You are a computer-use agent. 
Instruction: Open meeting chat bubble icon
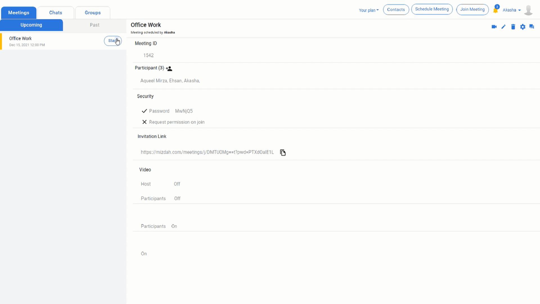532,26
